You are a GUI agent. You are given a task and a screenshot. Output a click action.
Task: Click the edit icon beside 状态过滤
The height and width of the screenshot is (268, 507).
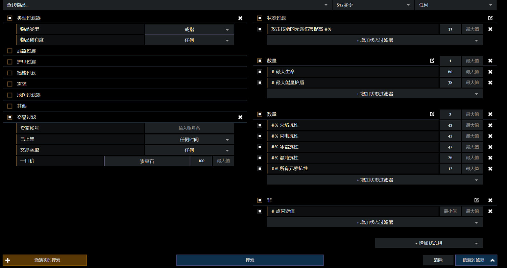(x=490, y=18)
